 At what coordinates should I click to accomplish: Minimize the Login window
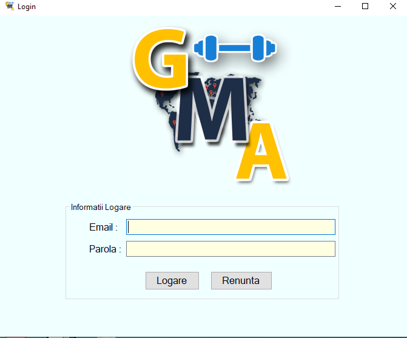point(338,6)
